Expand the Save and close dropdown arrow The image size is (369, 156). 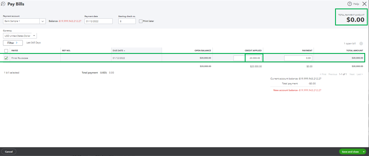click(364, 152)
